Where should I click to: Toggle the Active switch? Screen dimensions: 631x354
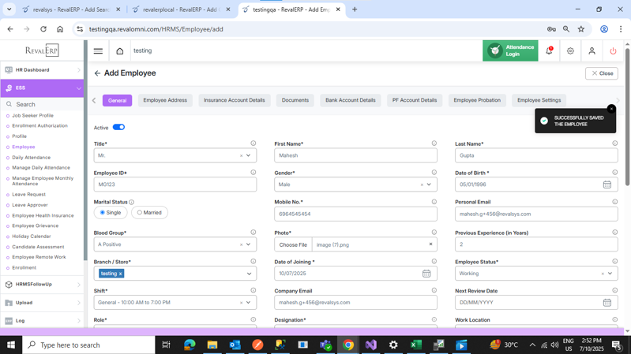pyautogui.click(x=118, y=127)
